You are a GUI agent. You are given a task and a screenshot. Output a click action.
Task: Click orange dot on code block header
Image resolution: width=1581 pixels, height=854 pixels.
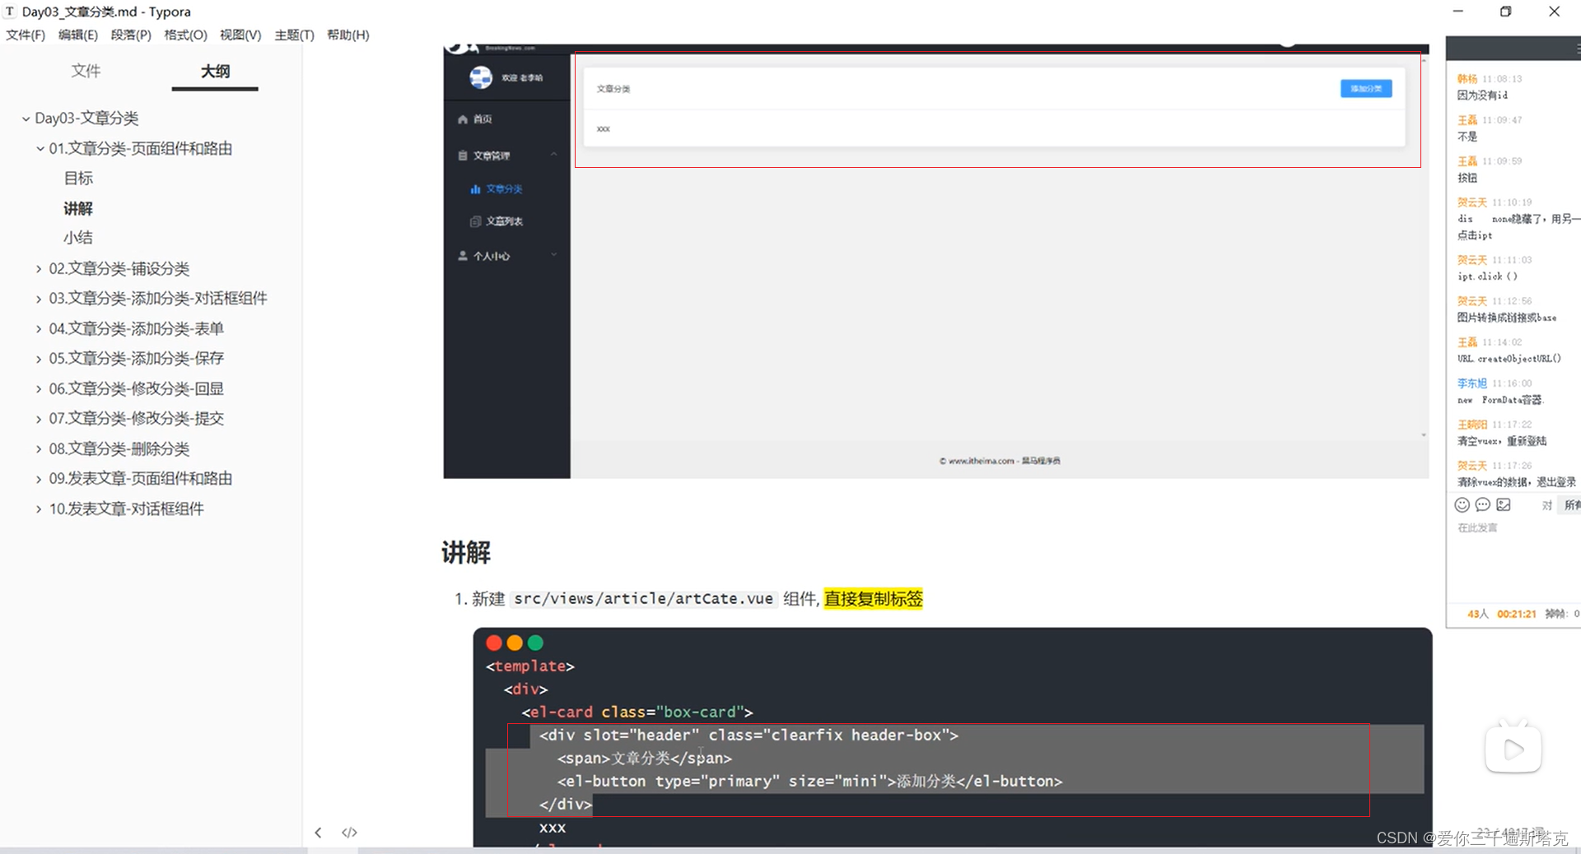coord(515,643)
